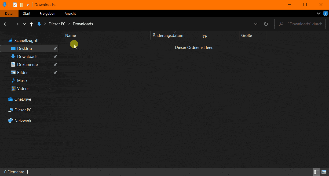Screen dimensions: 329x176
Task: Click the Dieser PC breadcrumb
Action: (x=57, y=24)
